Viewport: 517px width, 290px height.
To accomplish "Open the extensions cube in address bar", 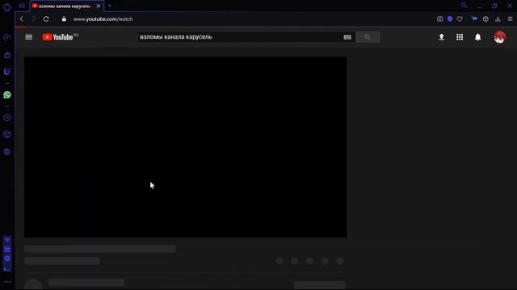I will pyautogui.click(x=485, y=19).
